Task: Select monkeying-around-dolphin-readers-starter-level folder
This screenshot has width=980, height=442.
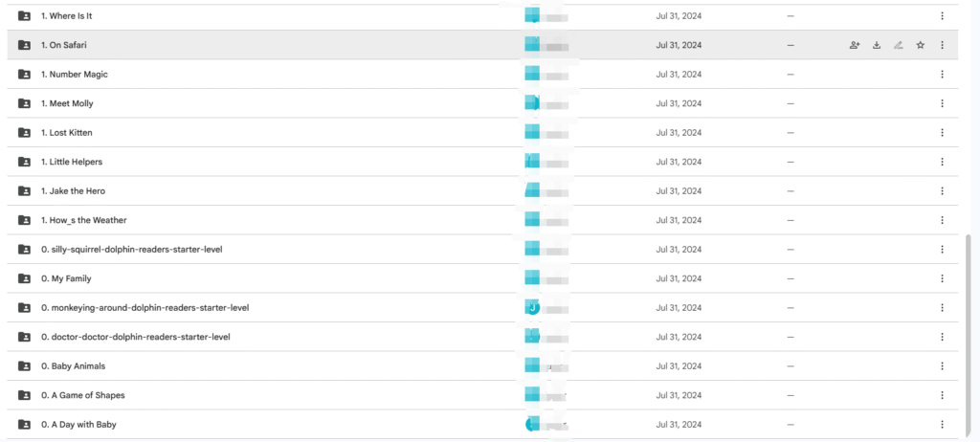Action: 482,308
